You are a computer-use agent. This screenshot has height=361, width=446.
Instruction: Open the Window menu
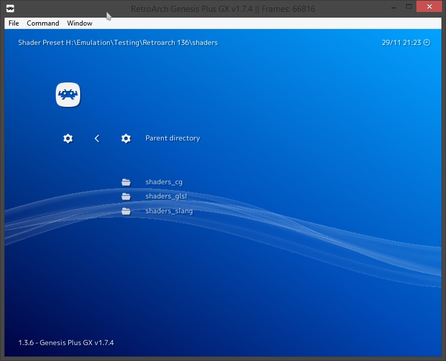(x=80, y=23)
